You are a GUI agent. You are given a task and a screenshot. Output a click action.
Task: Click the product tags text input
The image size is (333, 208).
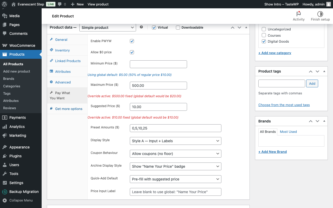pos(282,83)
